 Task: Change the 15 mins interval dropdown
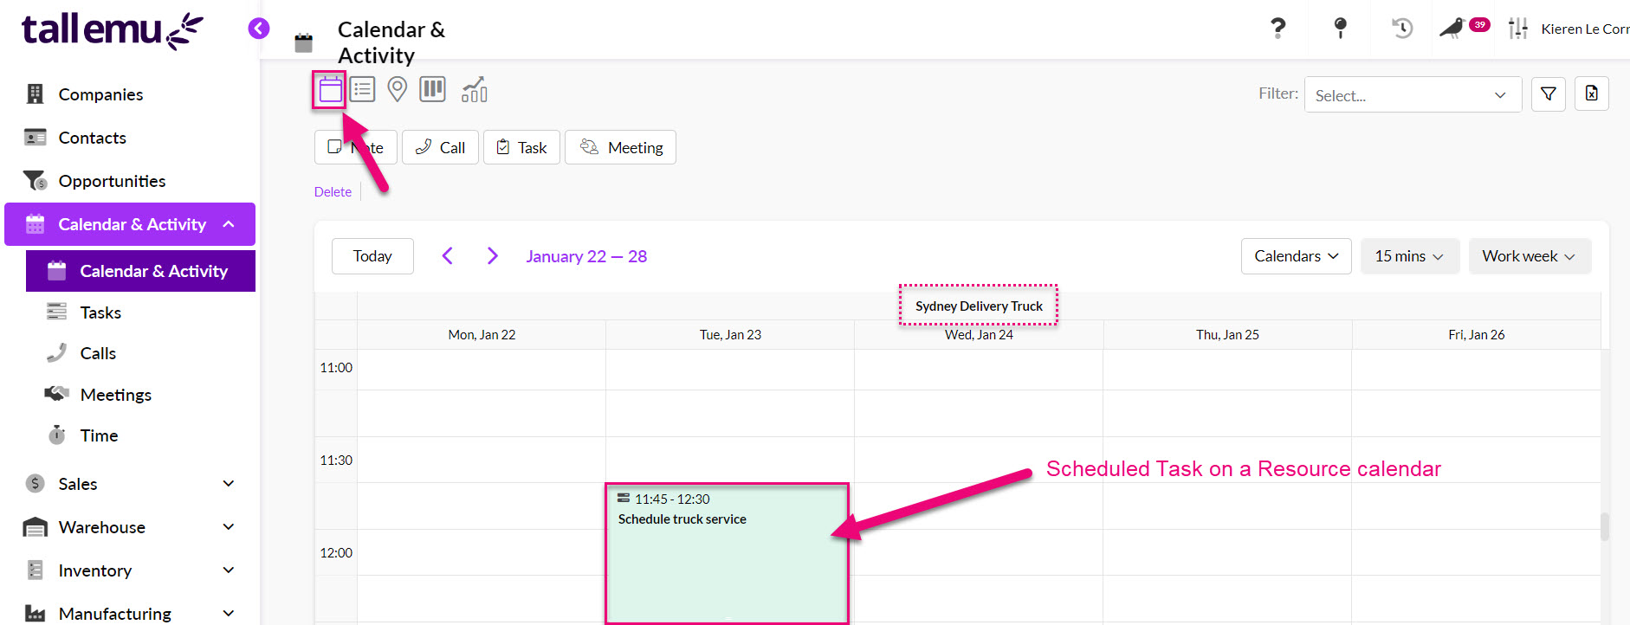[x=1409, y=256]
